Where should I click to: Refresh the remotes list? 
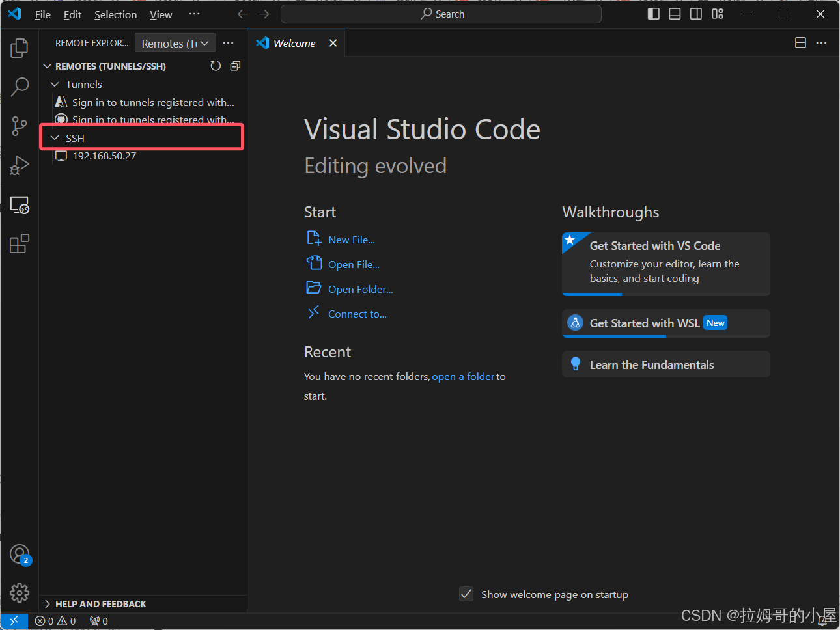point(216,66)
